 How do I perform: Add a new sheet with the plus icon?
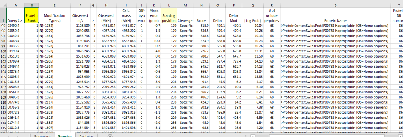[x=110, y=136]
